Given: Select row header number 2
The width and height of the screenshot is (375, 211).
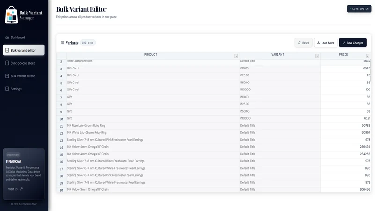Looking at the screenshot, I should (61, 62).
